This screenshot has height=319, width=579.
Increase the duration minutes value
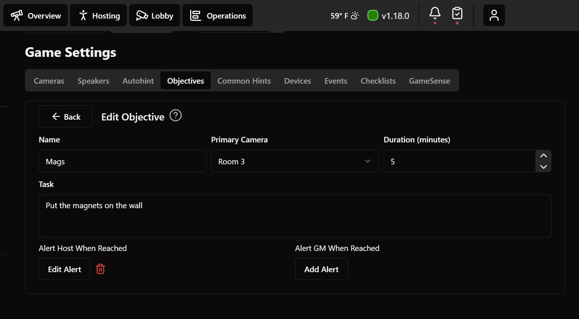point(543,156)
